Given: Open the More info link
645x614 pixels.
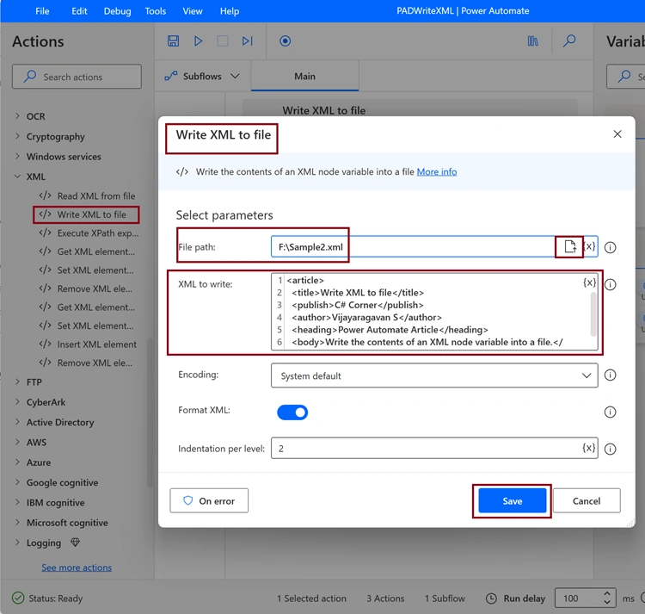Looking at the screenshot, I should pyautogui.click(x=437, y=171).
